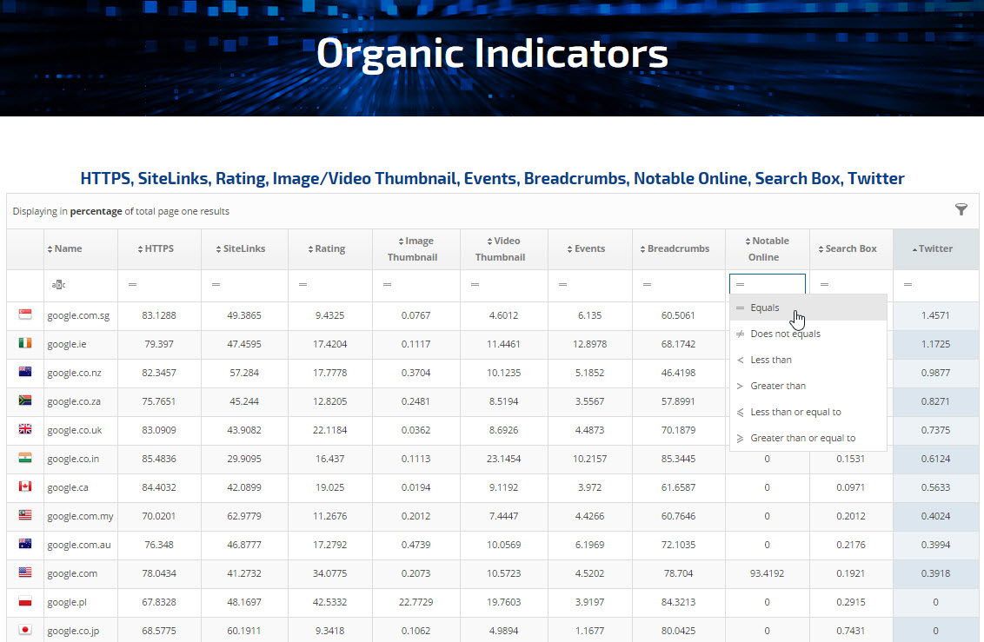The width and height of the screenshot is (984, 642).
Task: Choose 'Greater than' filter option
Action: point(777,386)
